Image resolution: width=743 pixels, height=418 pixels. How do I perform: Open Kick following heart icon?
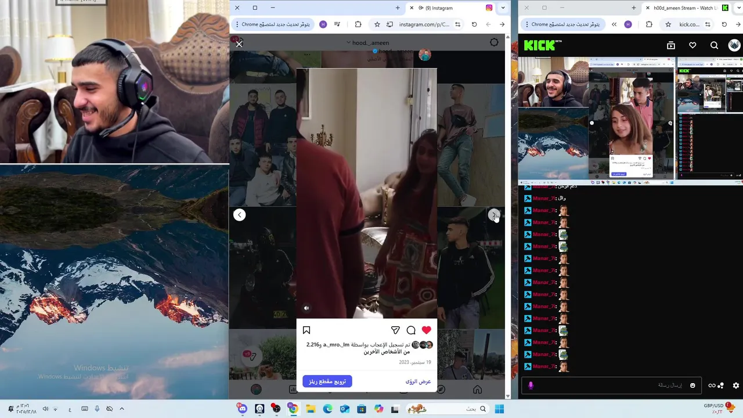point(692,45)
